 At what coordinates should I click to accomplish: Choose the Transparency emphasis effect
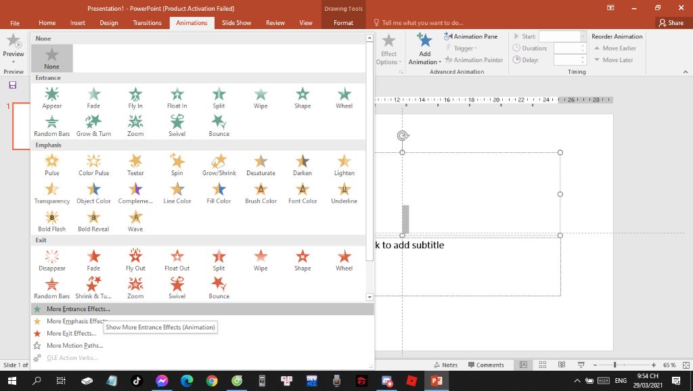[51, 193]
